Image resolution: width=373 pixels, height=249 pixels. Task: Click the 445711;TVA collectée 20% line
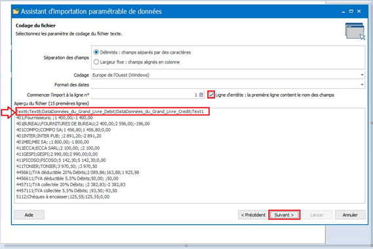pos(71,184)
